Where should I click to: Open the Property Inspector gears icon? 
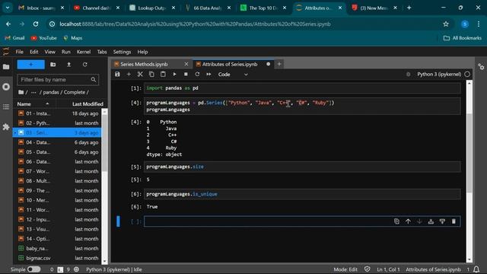pos(481,67)
